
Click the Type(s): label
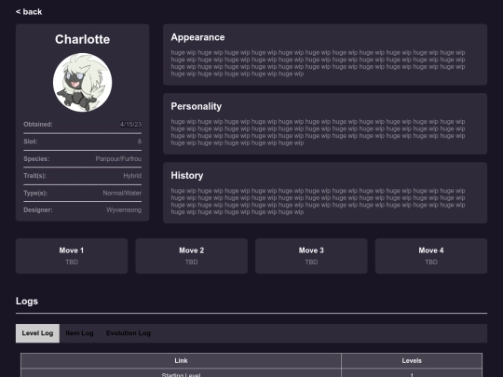pos(35,193)
